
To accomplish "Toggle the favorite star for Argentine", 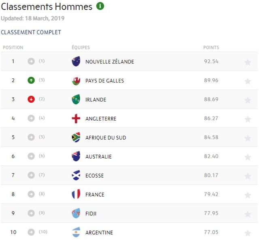I will 248,233.
